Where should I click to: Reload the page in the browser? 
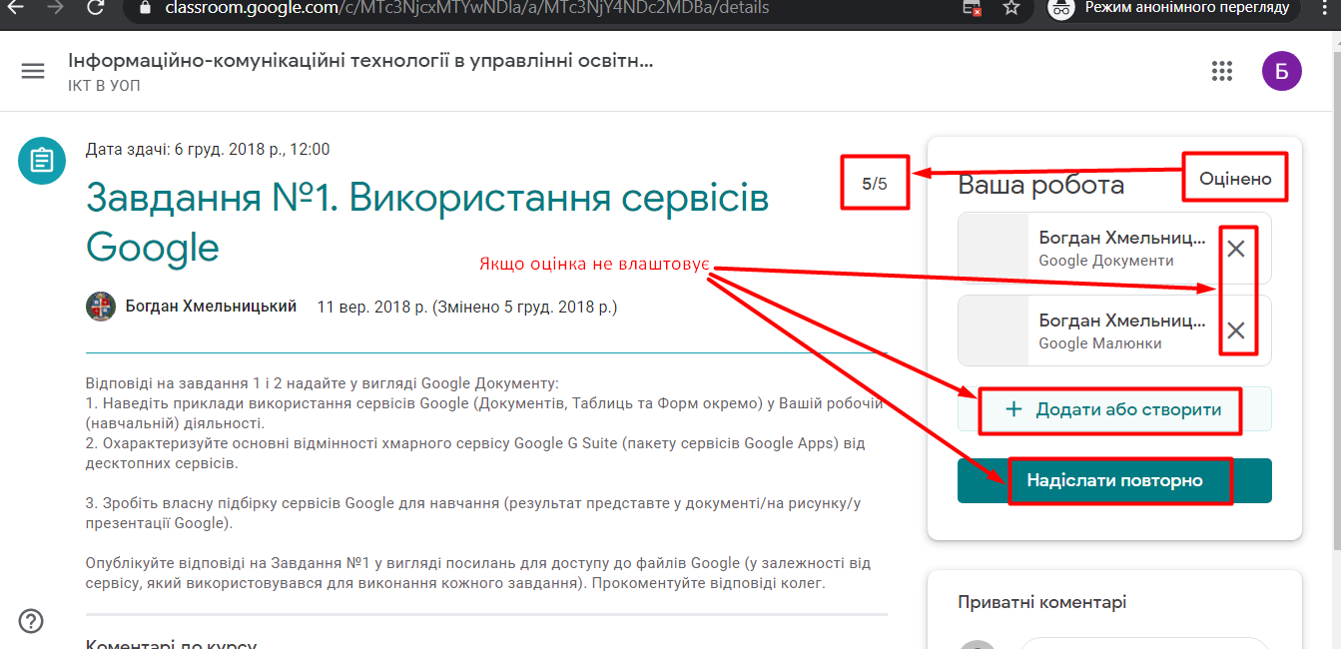tap(96, 8)
